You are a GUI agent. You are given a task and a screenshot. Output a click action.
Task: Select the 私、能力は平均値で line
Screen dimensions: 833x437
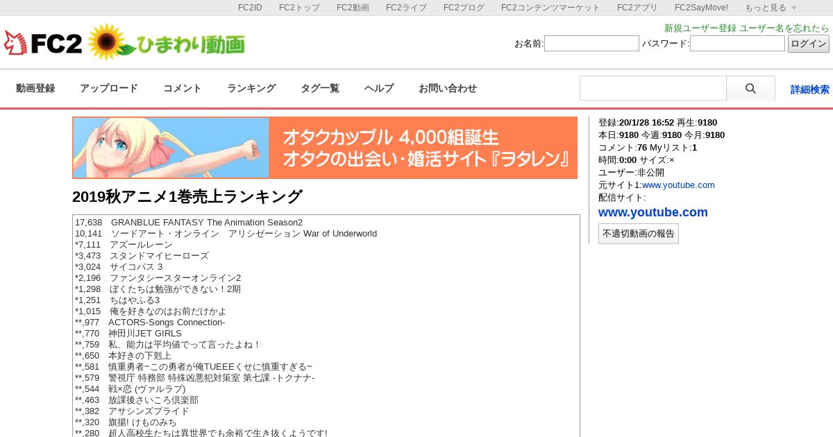pos(169,345)
